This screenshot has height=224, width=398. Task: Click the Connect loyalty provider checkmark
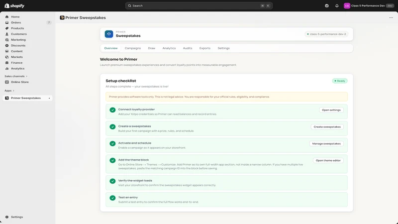(112, 110)
